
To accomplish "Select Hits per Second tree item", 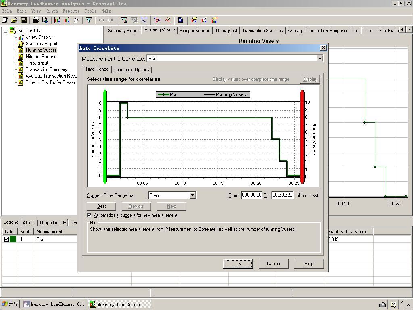I will 41,57.
